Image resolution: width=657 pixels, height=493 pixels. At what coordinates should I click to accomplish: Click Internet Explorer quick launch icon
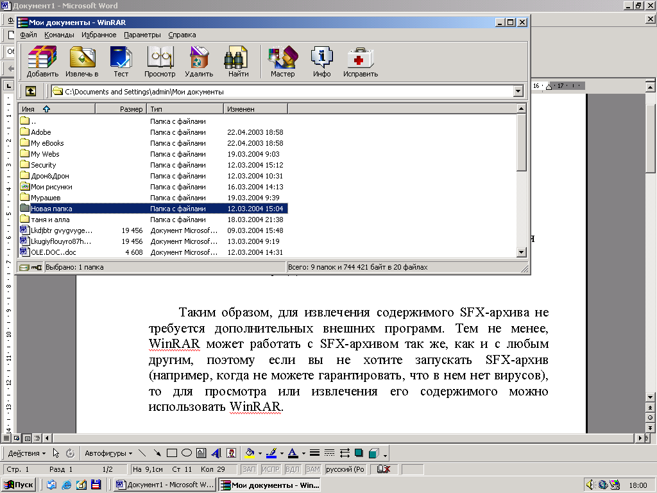coord(66,485)
